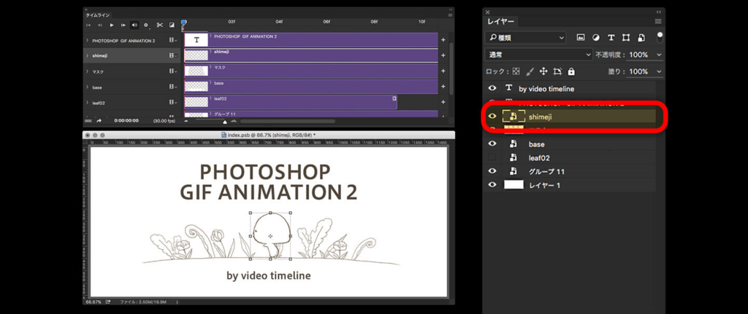
Task: Open filmstrip menu for leaf02 track
Action: pyautogui.click(x=172, y=102)
